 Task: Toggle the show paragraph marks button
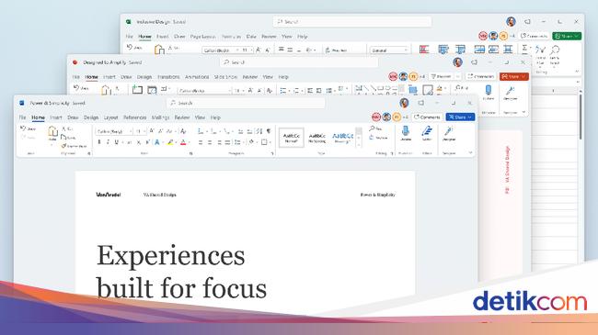(x=269, y=131)
